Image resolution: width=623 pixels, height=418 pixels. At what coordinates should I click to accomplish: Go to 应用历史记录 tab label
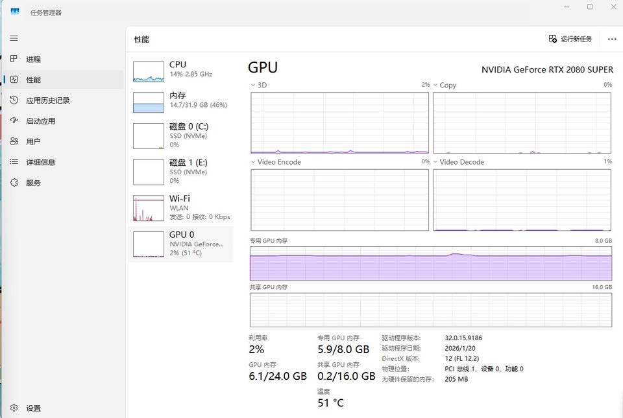(47, 100)
